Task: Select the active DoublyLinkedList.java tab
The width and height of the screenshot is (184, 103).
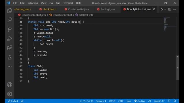Action: pyautogui.click(x=139, y=9)
